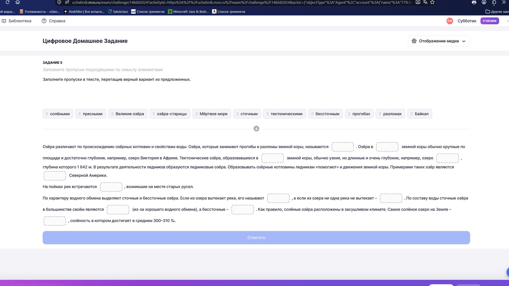
Task: Click the УЧЕНИК role badge
Action: click(489, 21)
